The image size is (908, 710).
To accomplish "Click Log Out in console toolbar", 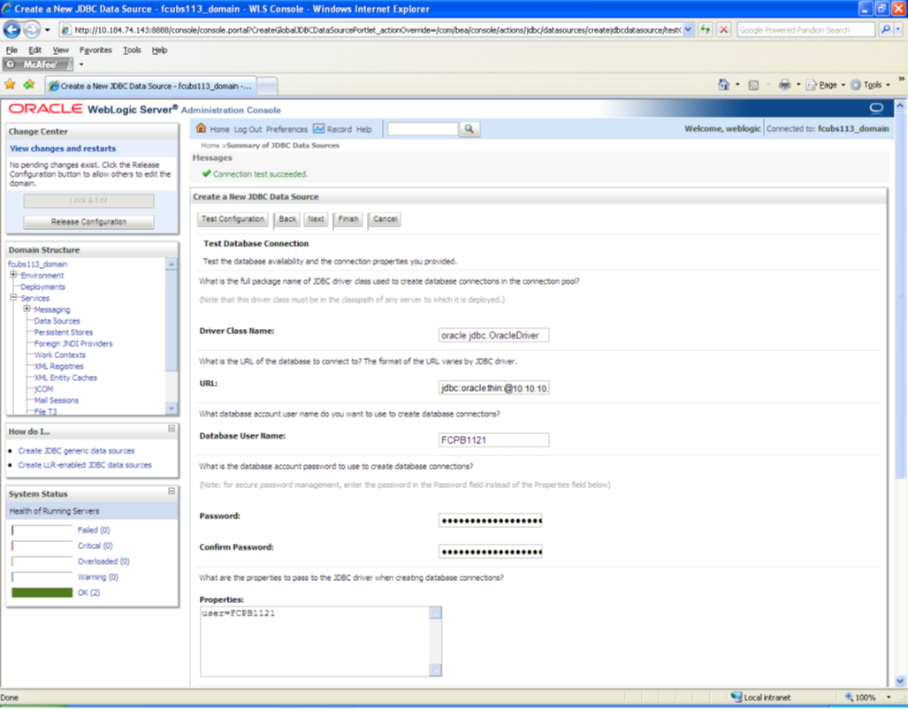I will (x=248, y=129).
